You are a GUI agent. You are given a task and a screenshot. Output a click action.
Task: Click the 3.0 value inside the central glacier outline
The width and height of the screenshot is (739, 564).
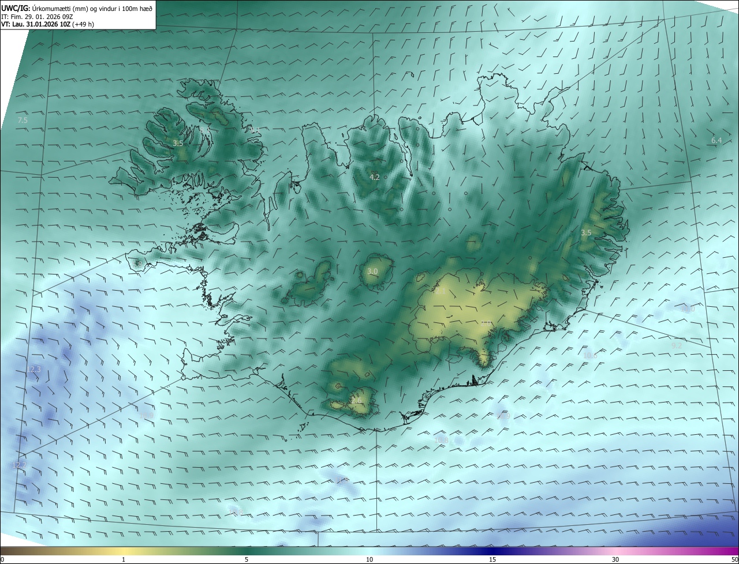point(372,271)
